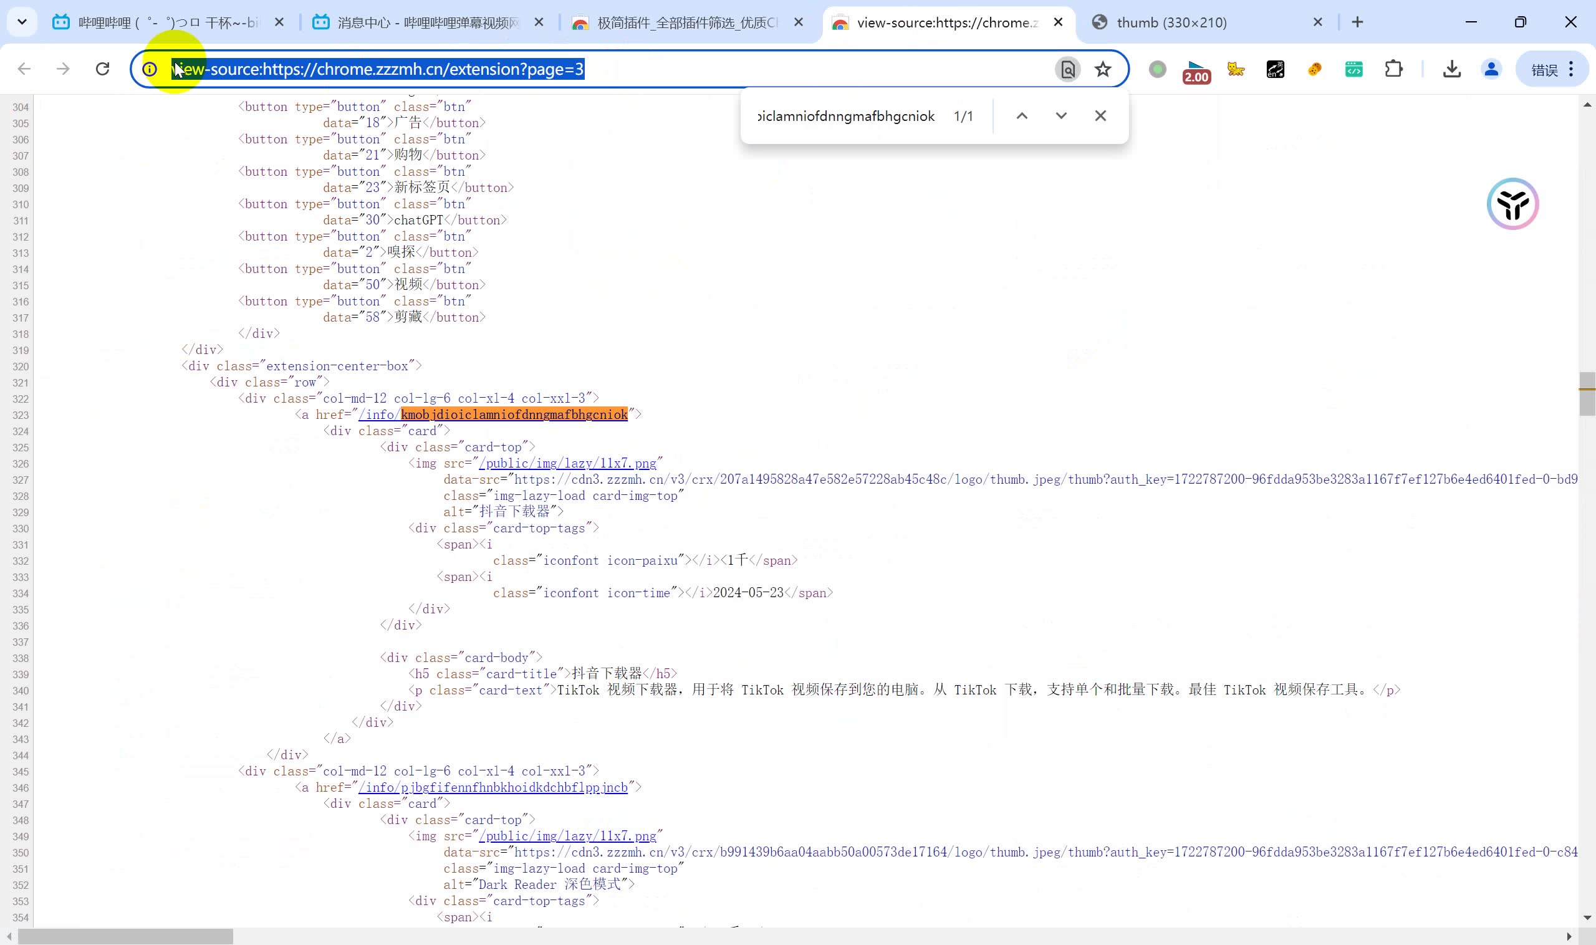Click the horizontal scrollbar right arrow
The image size is (1596, 945).
[1569, 937]
